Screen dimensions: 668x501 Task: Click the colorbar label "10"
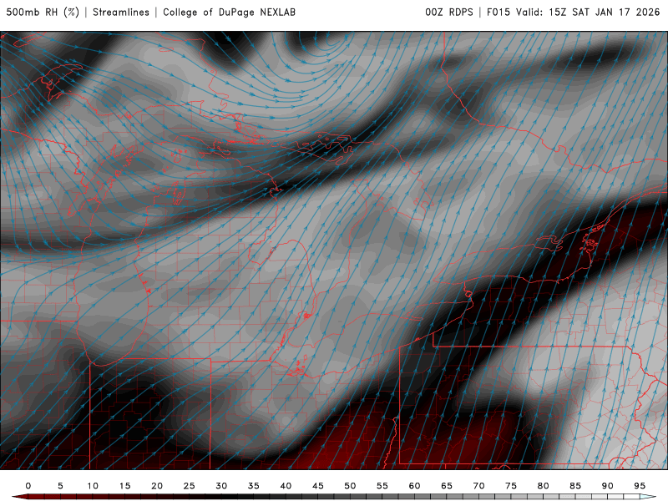[x=93, y=486]
